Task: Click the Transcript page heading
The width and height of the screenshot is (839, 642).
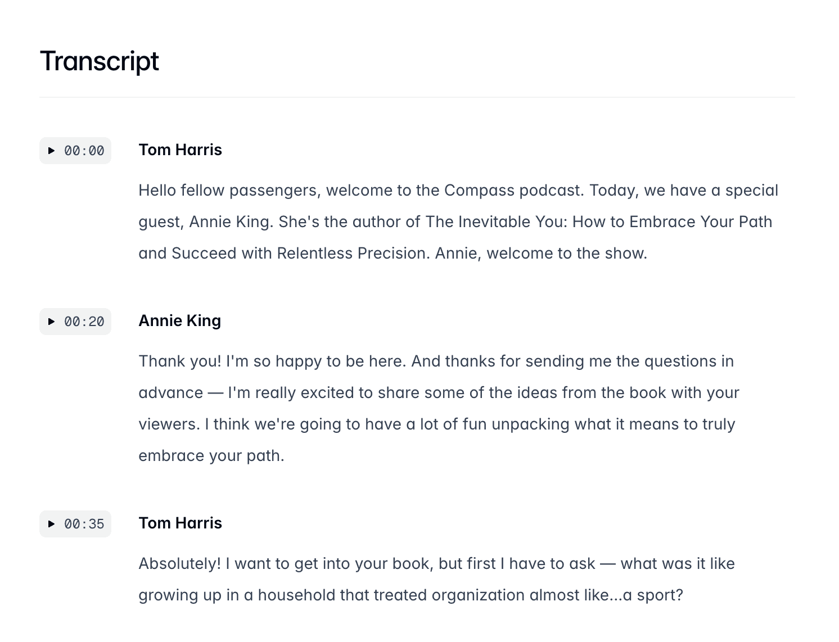Action: pyautogui.click(x=99, y=61)
